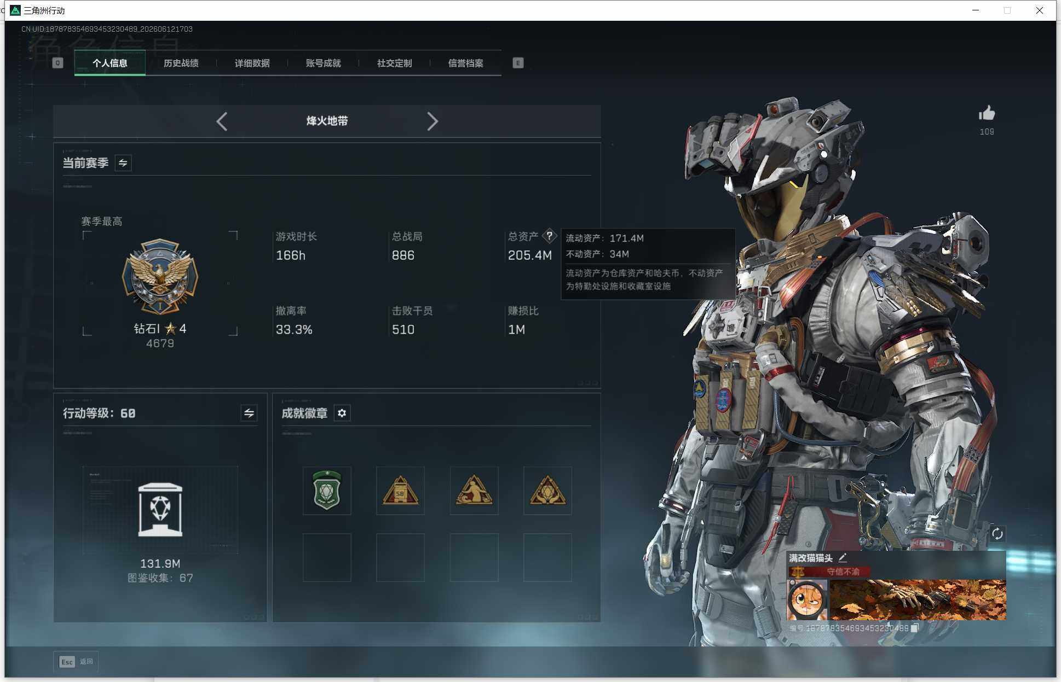This screenshot has width=1061, height=682.
Task: Click the 不动资产: 34M tooltip line
Action: click(x=597, y=254)
